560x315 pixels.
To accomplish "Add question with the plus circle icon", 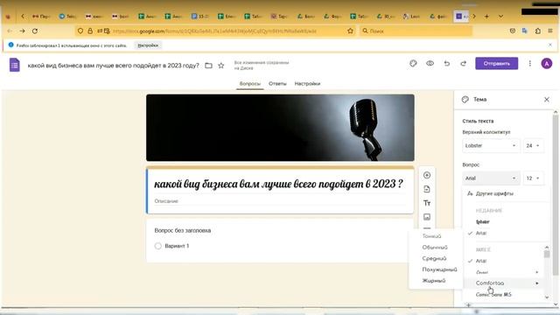I will point(427,175).
